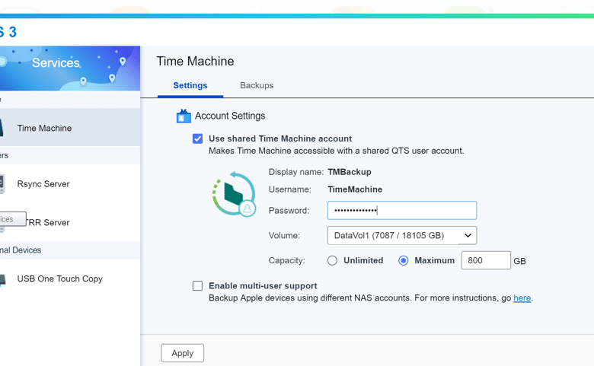Open USB One Touch Copy in sidebar
This screenshot has height=366, width=594.
pyautogui.click(x=70, y=279)
